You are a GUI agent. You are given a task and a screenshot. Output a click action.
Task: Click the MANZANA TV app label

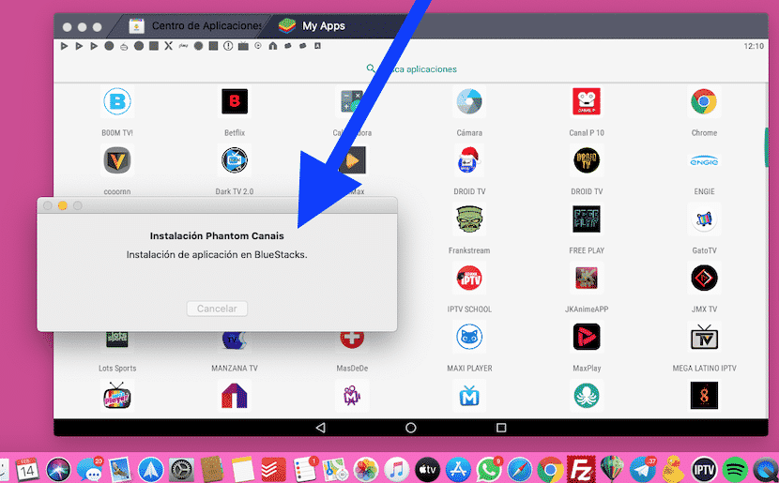point(235,369)
